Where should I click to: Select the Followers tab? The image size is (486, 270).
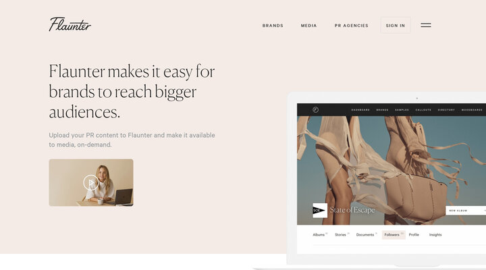point(394,235)
